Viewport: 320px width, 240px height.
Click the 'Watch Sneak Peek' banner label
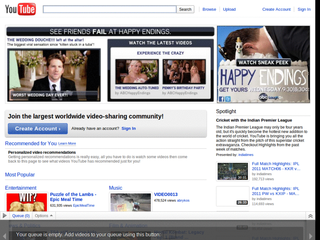264,62
